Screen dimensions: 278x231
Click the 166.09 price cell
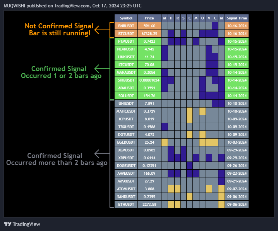tap(149, 174)
